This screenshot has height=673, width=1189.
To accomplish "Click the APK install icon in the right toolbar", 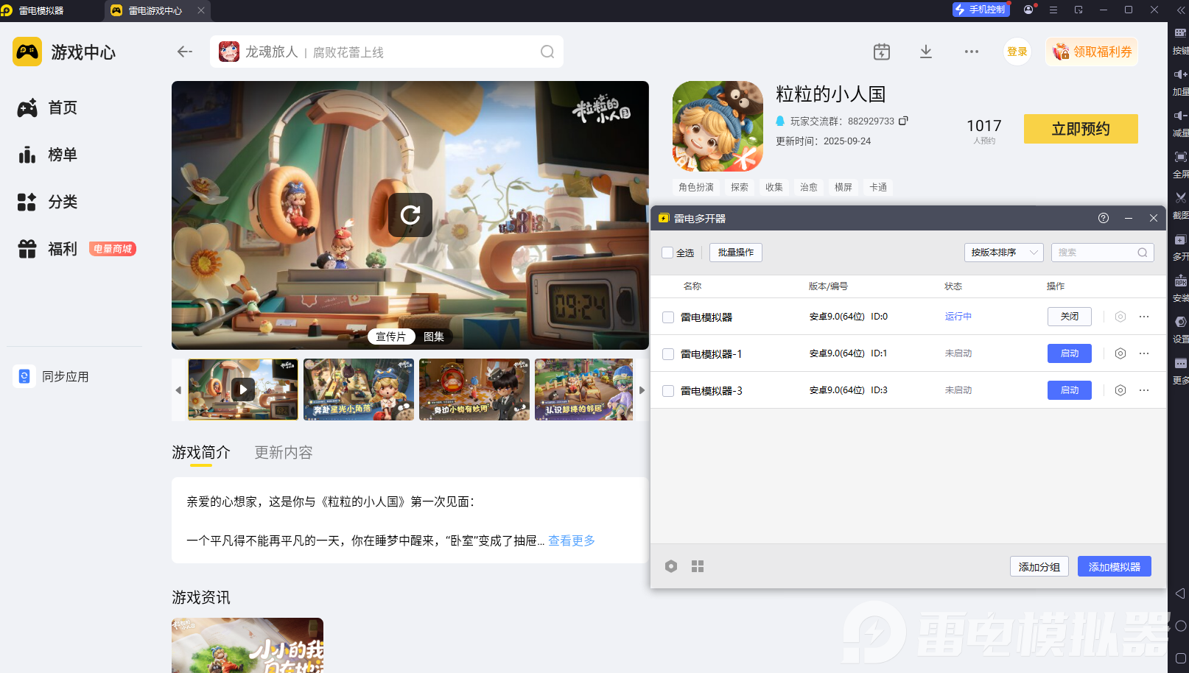I will (1180, 281).
